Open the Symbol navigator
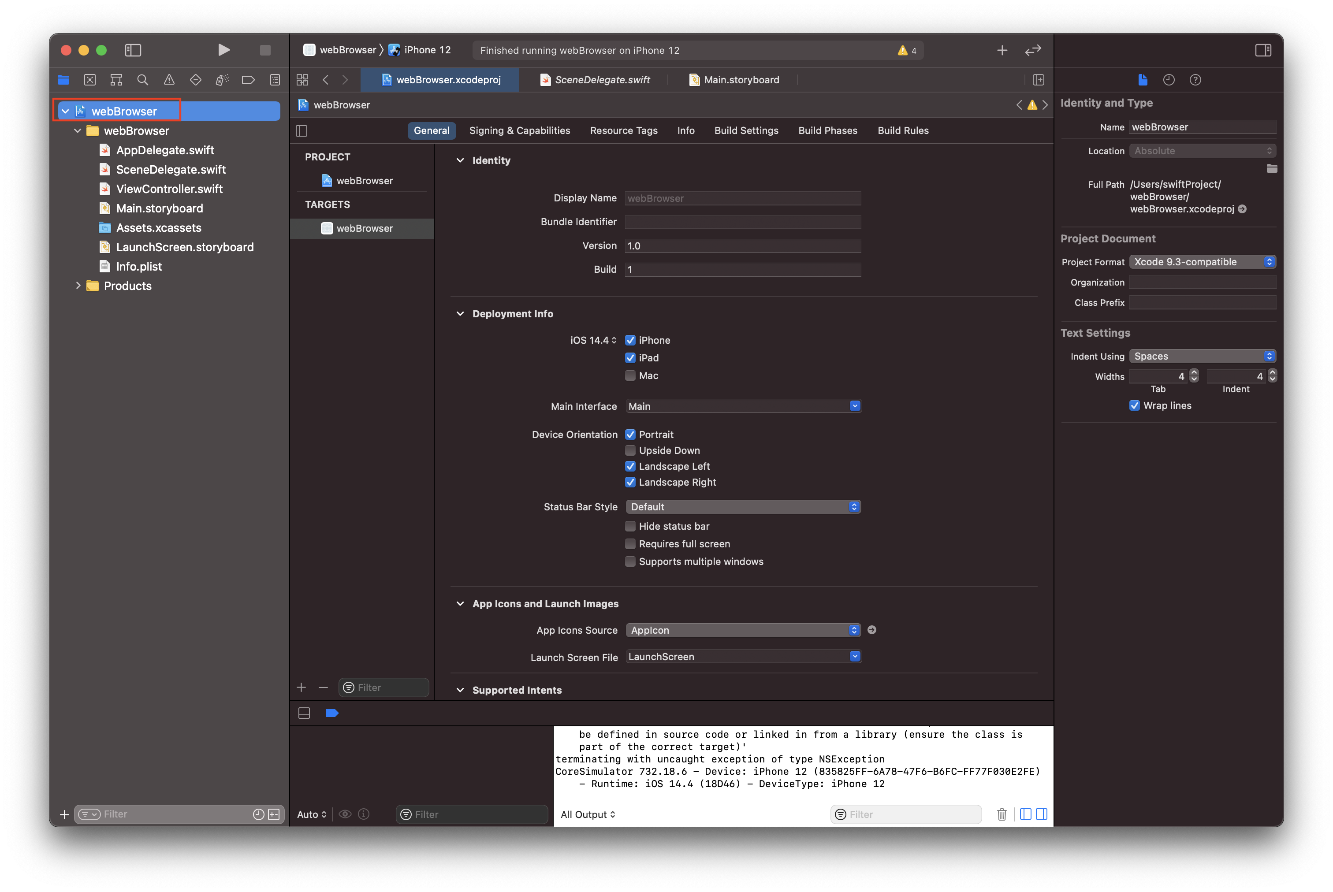 [116, 80]
